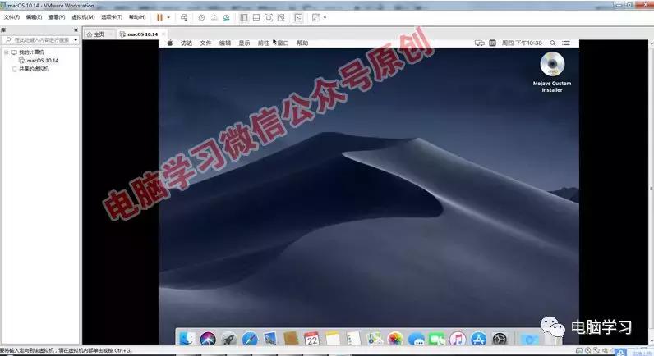This screenshot has height=356, width=654.
Task: Toggle the library sidebar view icon
Action: [244, 17]
